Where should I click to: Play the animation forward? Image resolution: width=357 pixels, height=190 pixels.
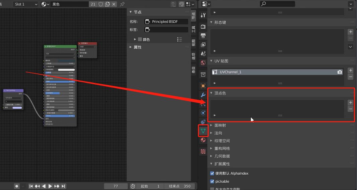50,186
